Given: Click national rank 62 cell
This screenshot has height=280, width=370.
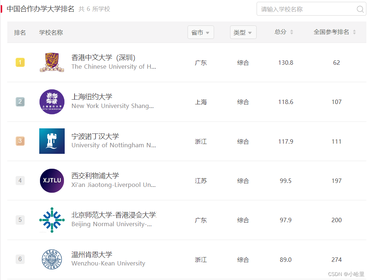Looking at the screenshot, I should click(337, 63).
